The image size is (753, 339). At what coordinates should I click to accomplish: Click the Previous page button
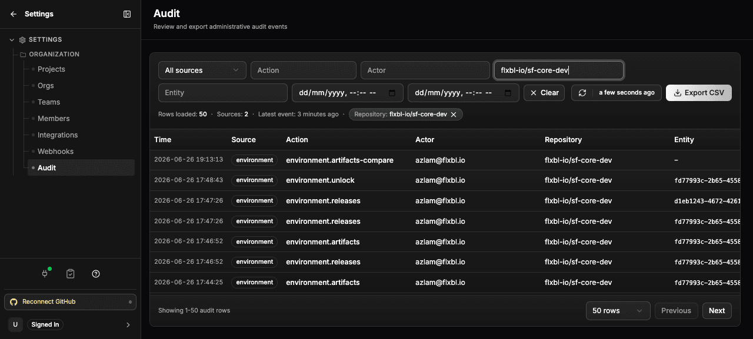[x=676, y=311]
